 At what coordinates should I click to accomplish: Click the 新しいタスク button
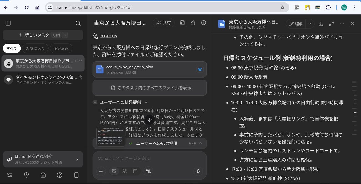43,35
